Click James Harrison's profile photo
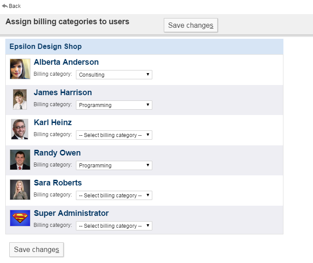 pyautogui.click(x=20, y=99)
